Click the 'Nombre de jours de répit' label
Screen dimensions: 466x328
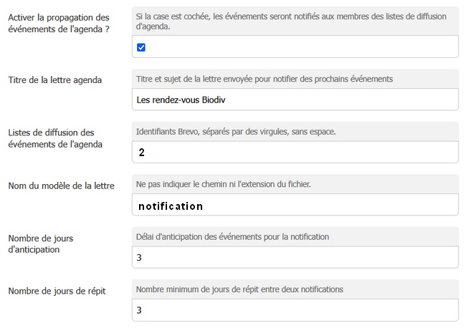point(57,291)
